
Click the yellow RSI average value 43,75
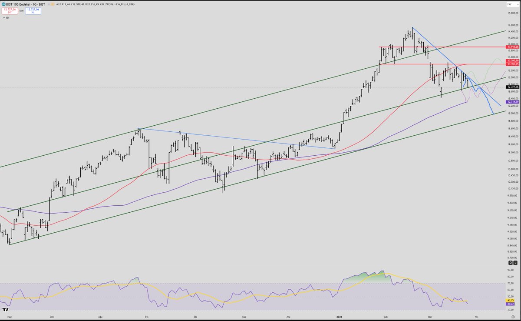(x=510, y=300)
